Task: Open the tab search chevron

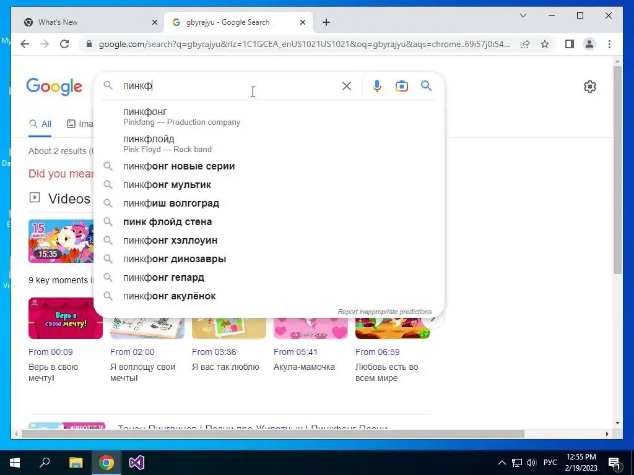Action: click(523, 15)
